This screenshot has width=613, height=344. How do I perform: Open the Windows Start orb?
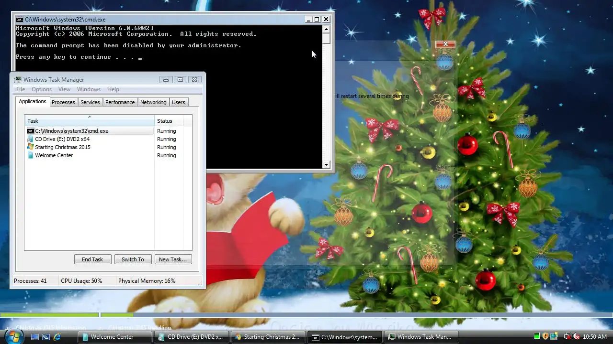click(13, 336)
